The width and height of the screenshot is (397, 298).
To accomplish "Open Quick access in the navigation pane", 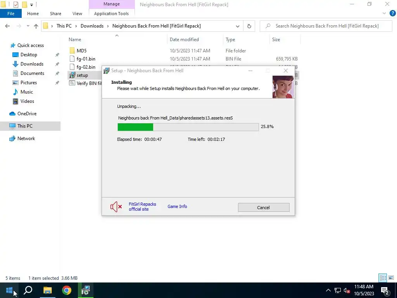I will click(30, 45).
